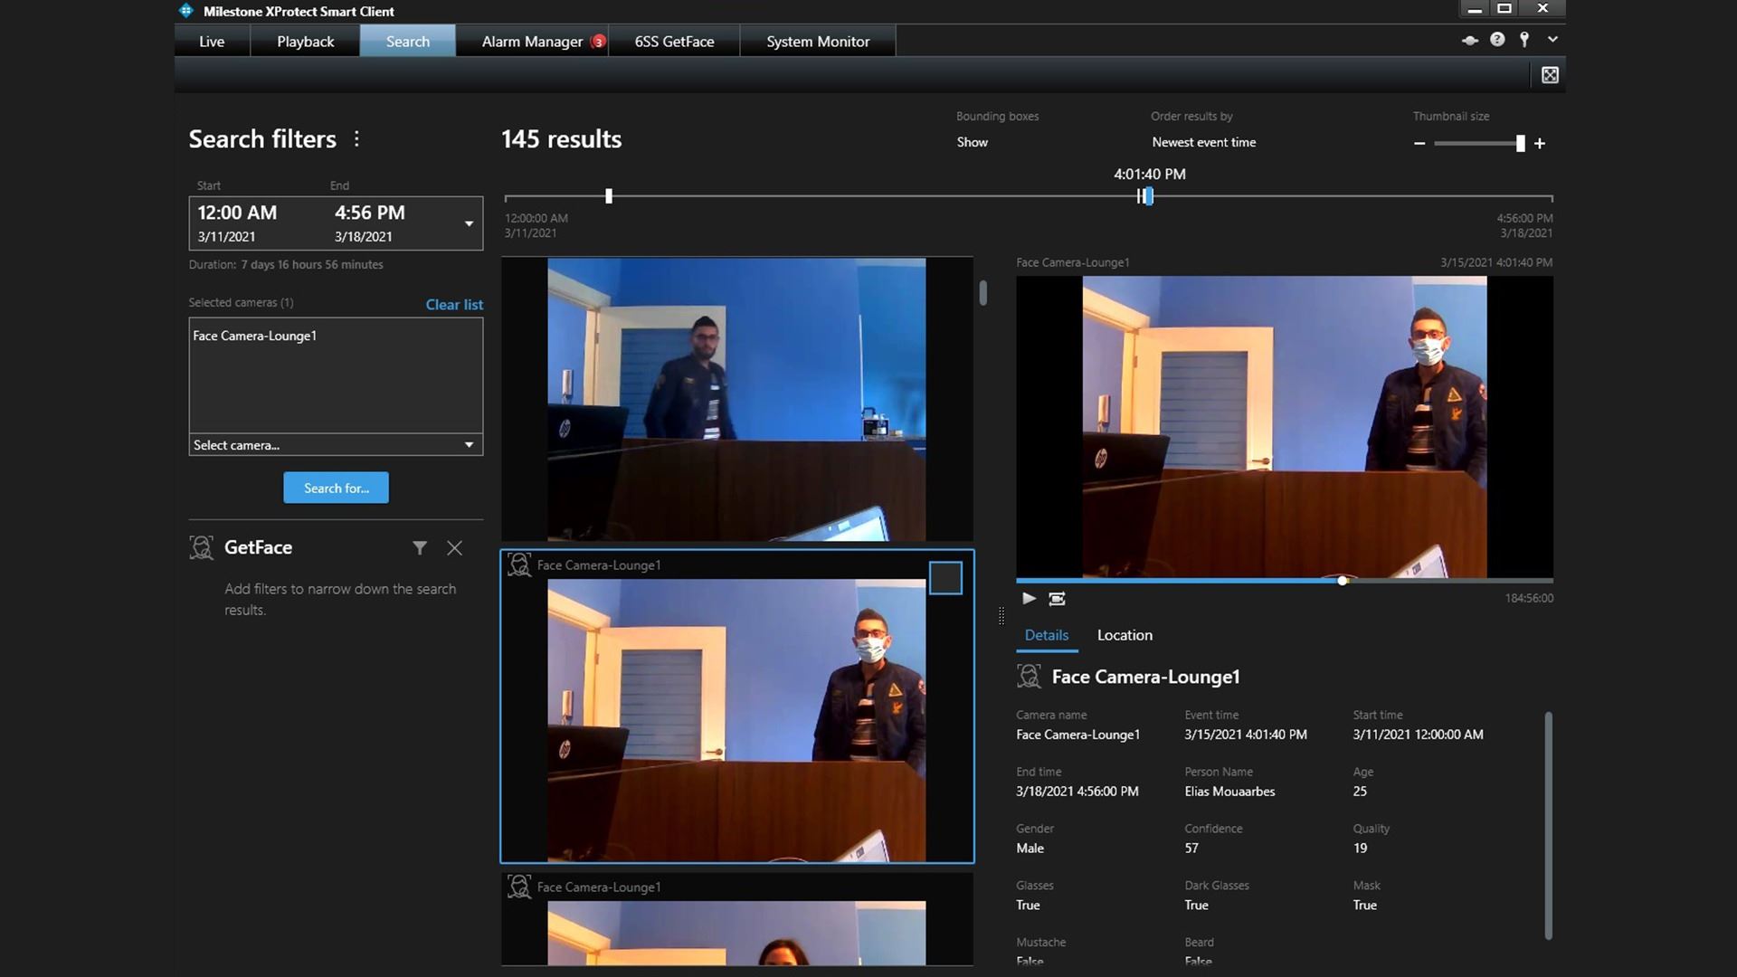The height and width of the screenshot is (977, 1737).
Task: Open the help question mark icon
Action: point(1497,40)
